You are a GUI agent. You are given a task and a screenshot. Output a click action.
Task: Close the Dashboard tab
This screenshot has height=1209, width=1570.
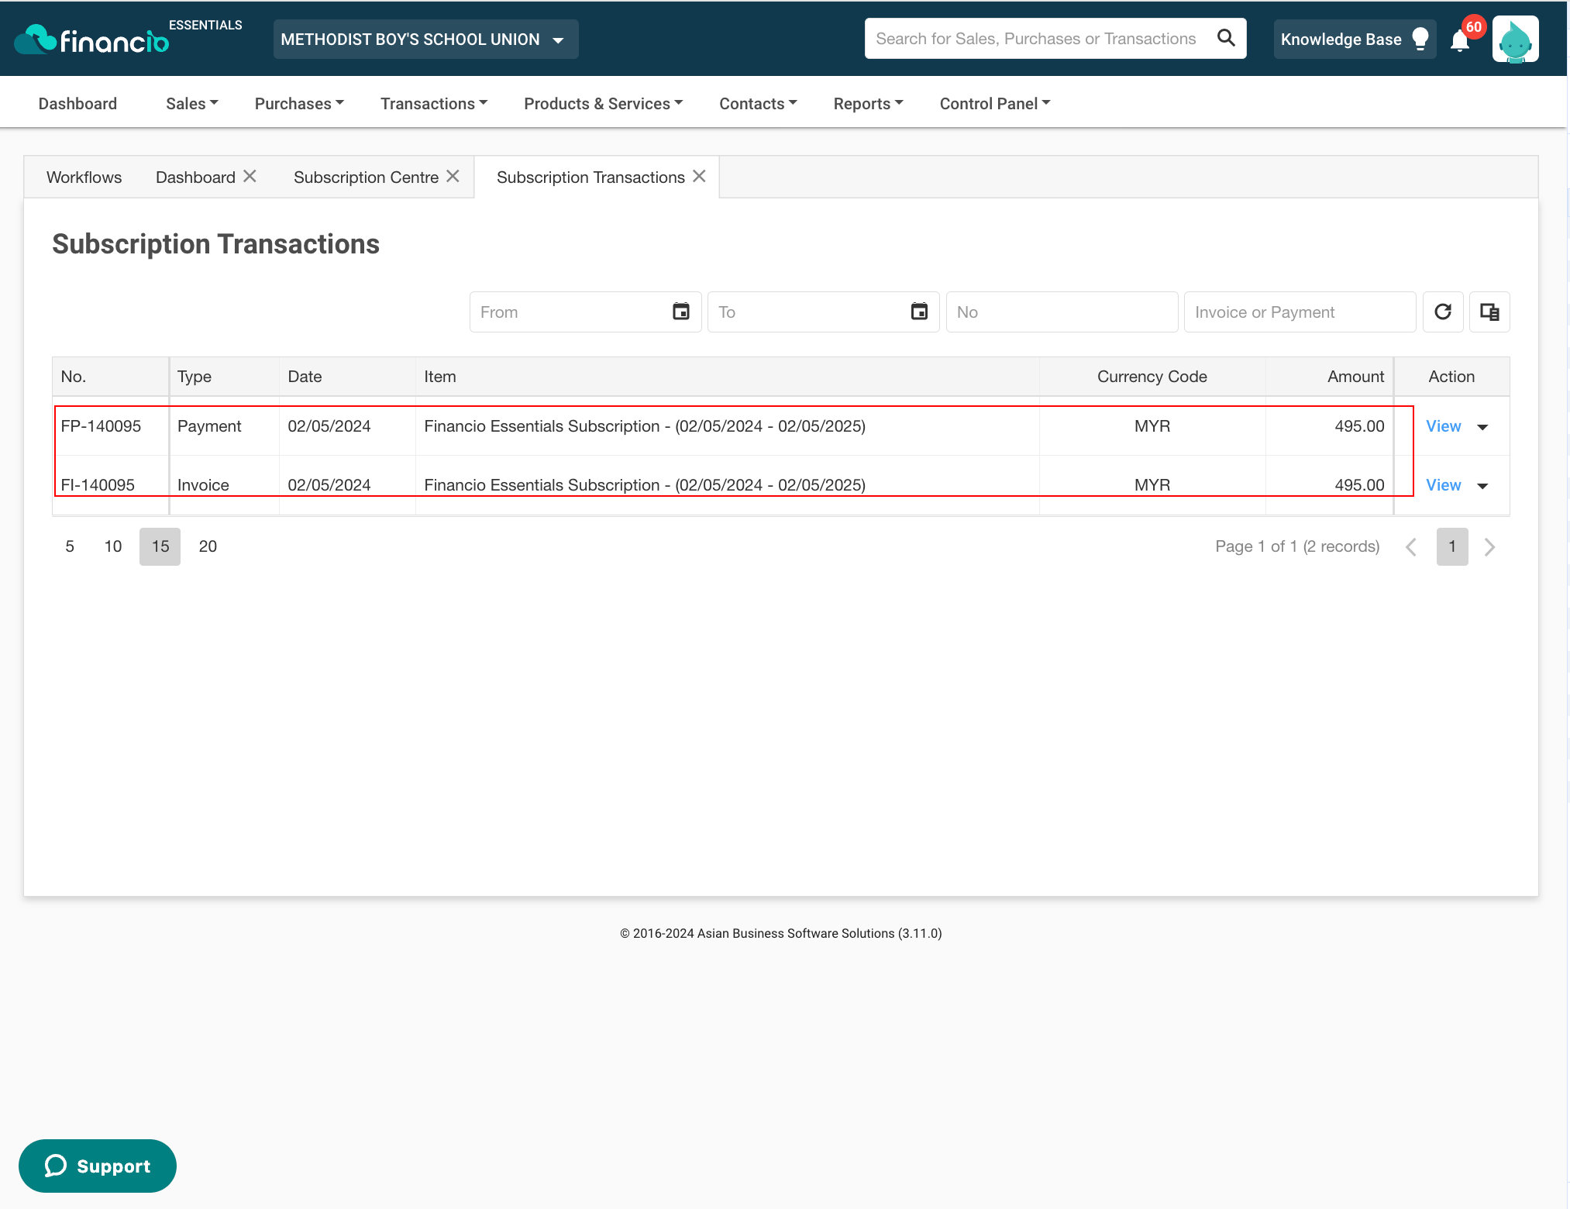[250, 177]
